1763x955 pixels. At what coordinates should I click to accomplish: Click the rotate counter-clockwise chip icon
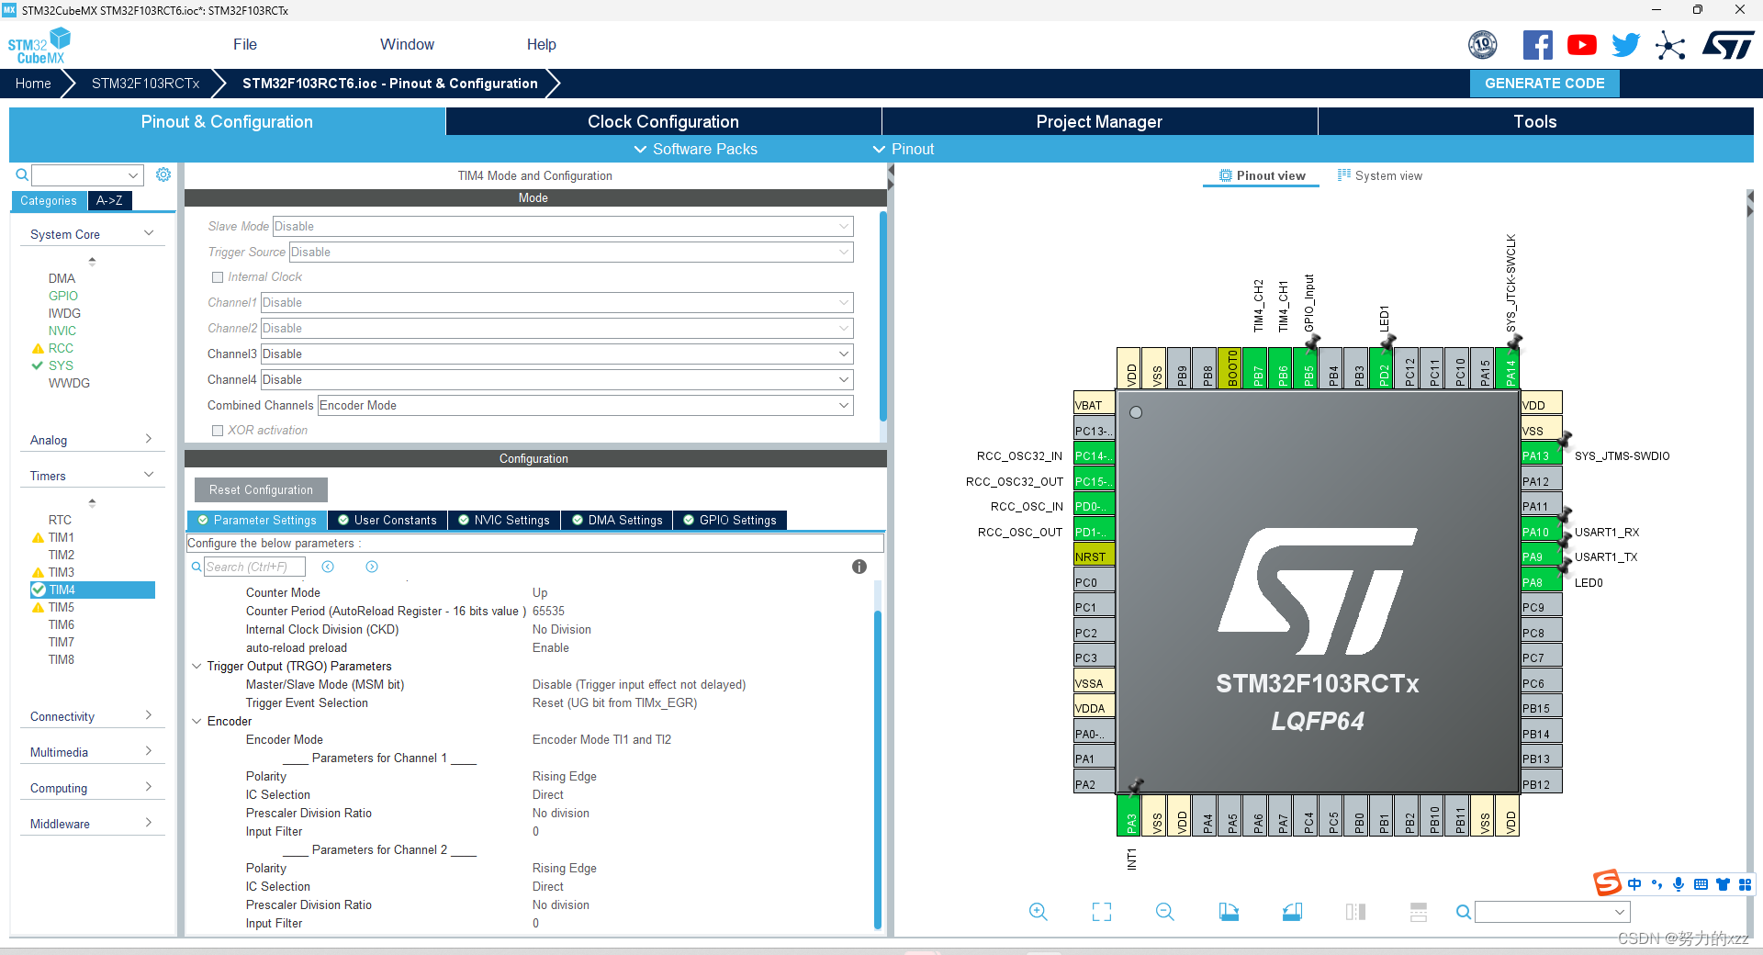coord(1292,912)
